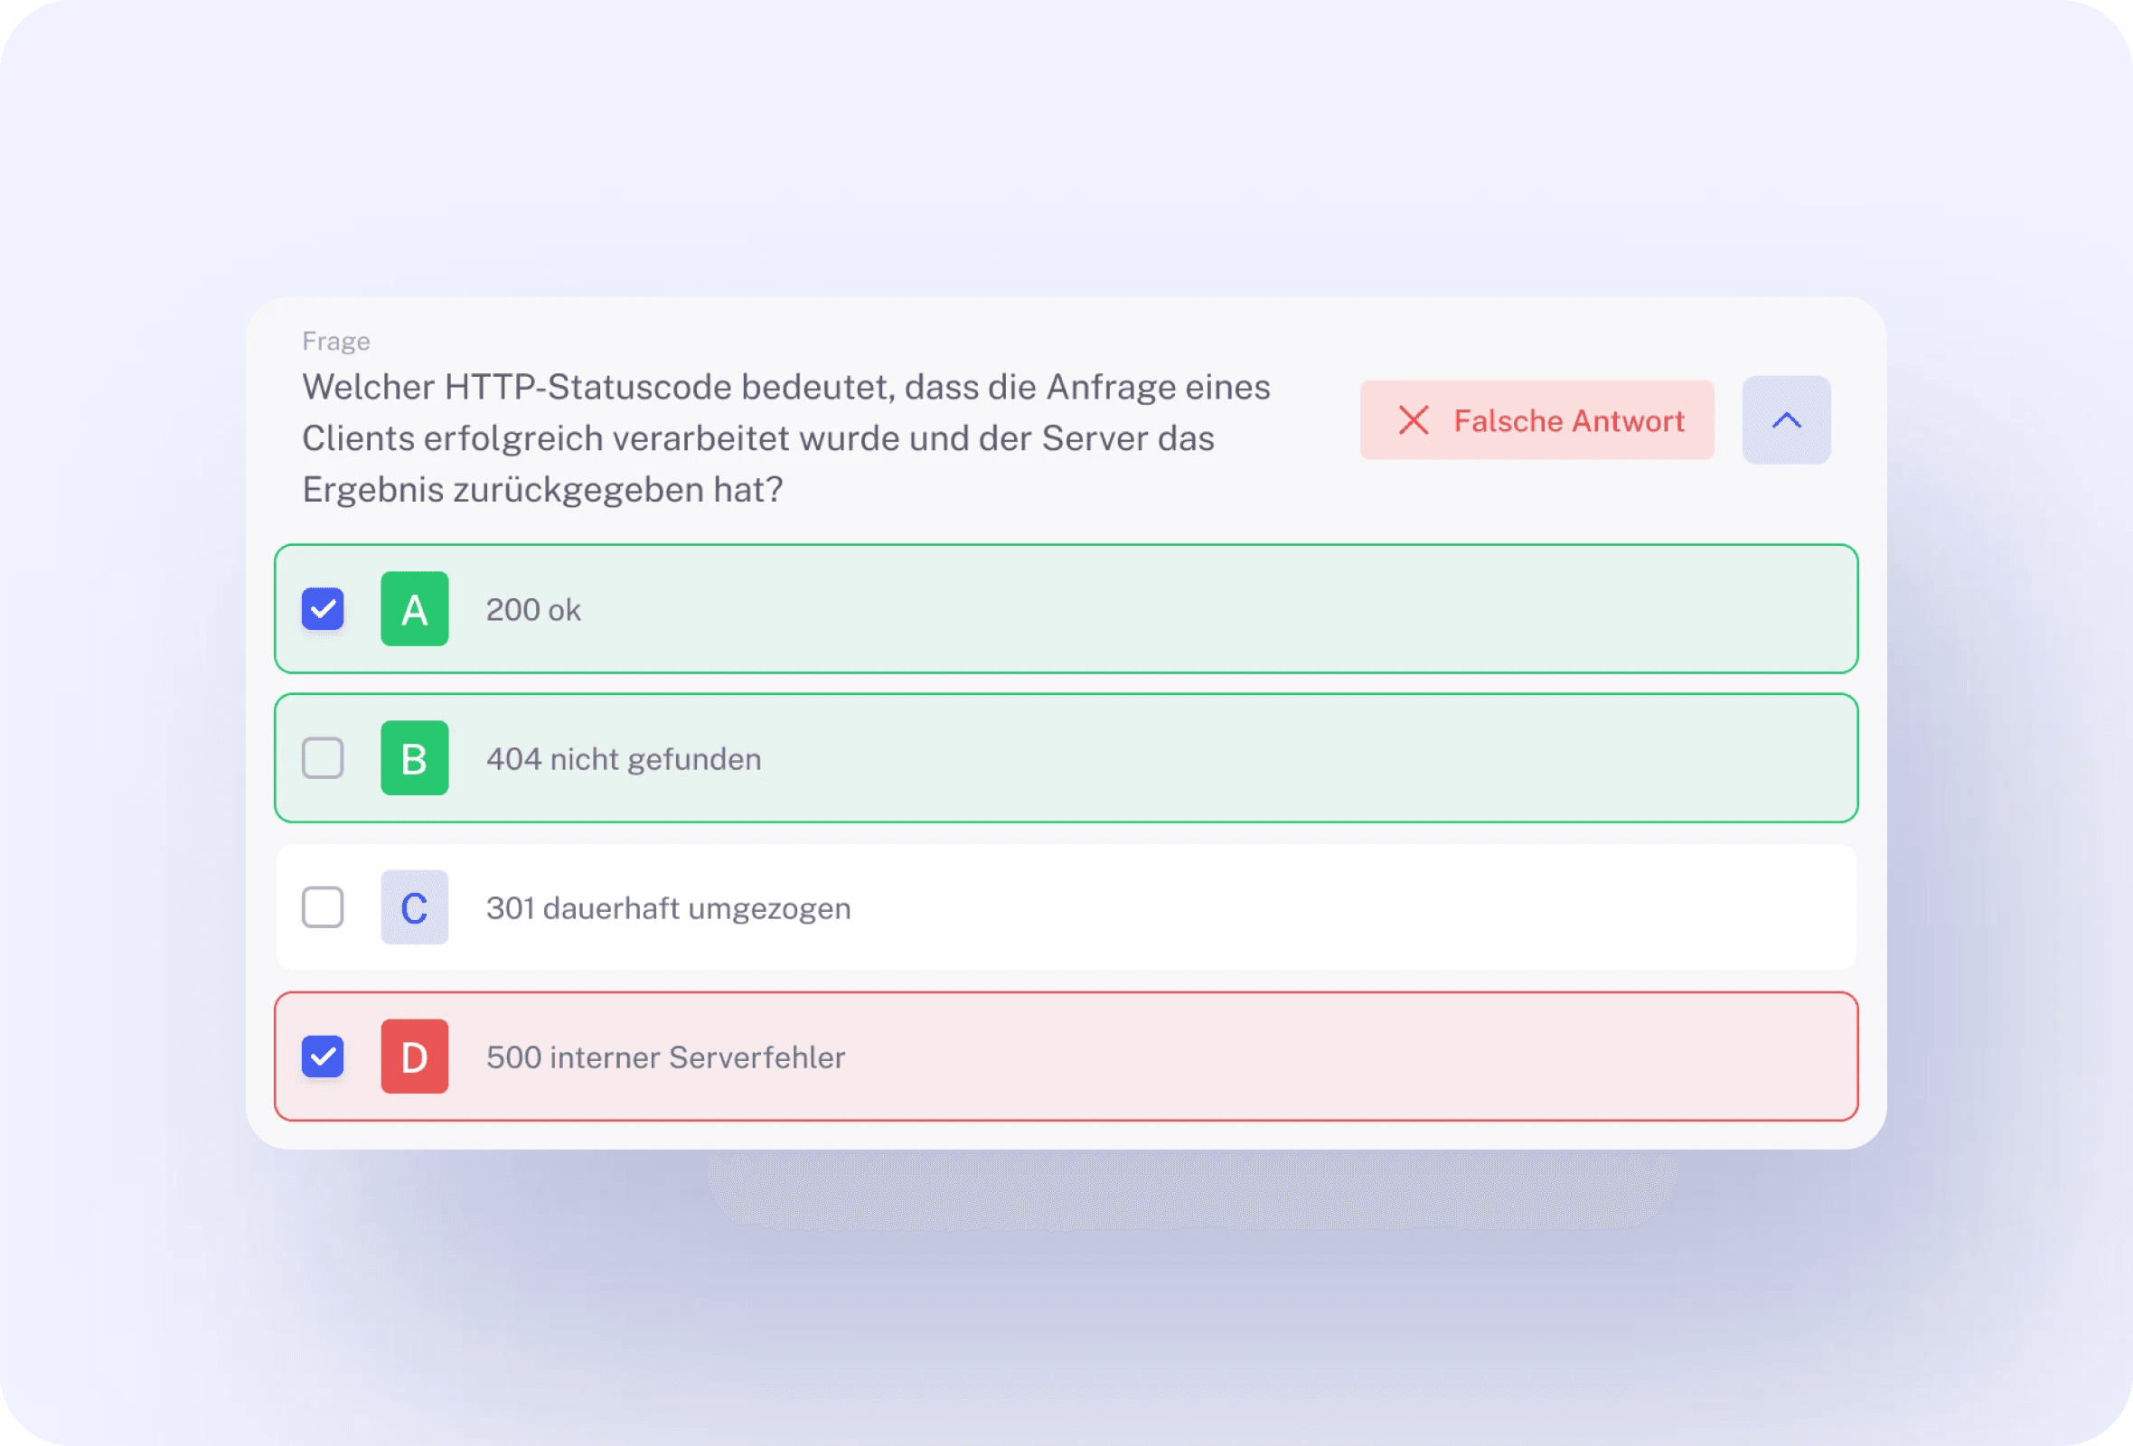Select the answer text '301 dauerhaft umgezogen'
Screen dimensions: 2133x1446
[x=668, y=908]
